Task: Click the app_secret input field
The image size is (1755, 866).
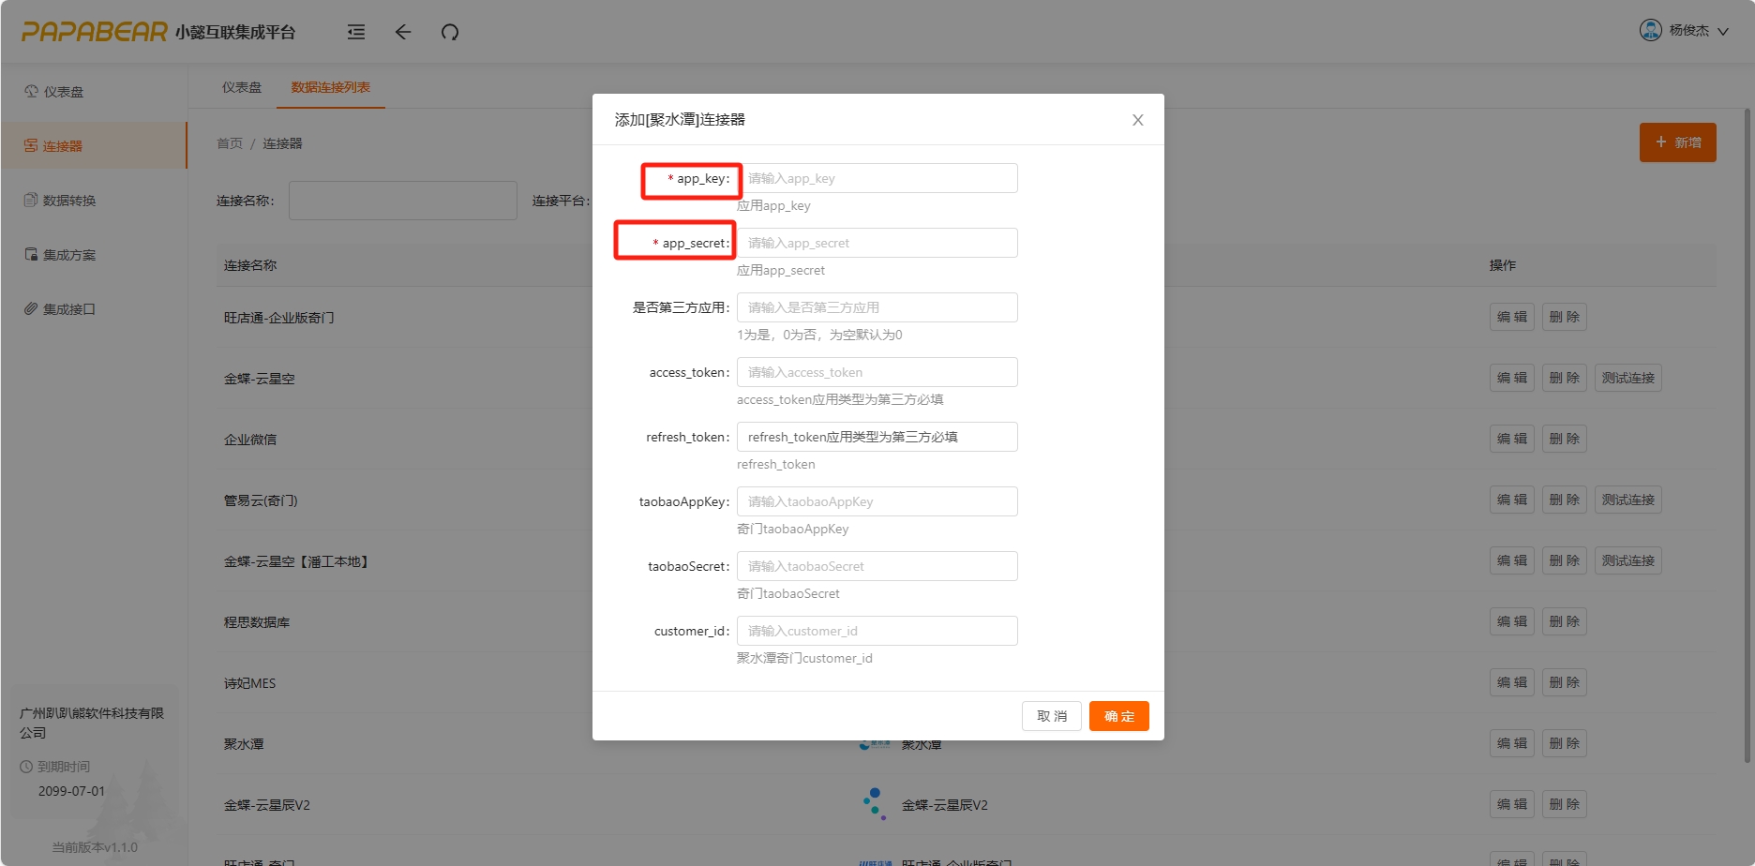Action: pyautogui.click(x=877, y=243)
